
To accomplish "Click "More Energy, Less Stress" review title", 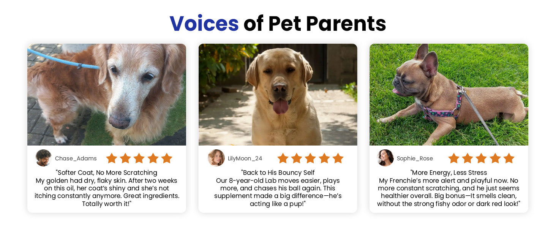I will click(x=449, y=173).
